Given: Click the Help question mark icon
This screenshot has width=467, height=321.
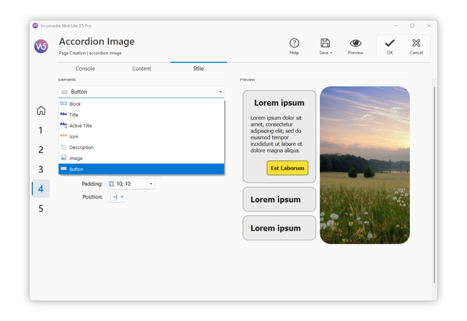Looking at the screenshot, I should tap(294, 43).
